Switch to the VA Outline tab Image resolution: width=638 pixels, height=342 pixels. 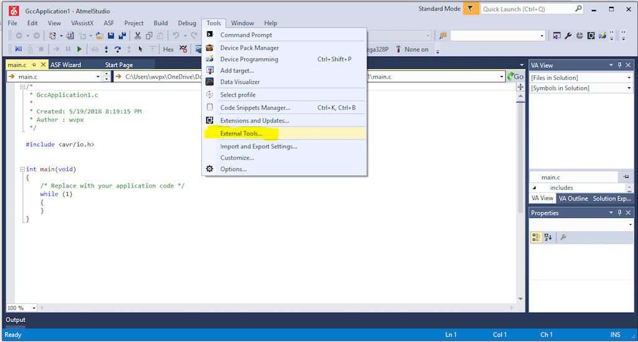(x=573, y=199)
